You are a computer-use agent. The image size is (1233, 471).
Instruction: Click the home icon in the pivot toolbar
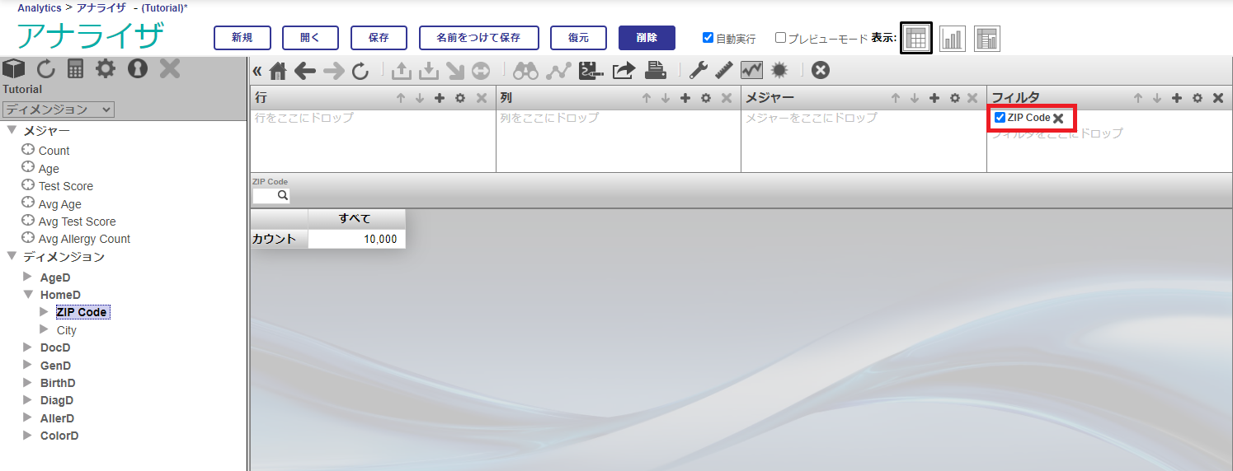click(x=278, y=72)
